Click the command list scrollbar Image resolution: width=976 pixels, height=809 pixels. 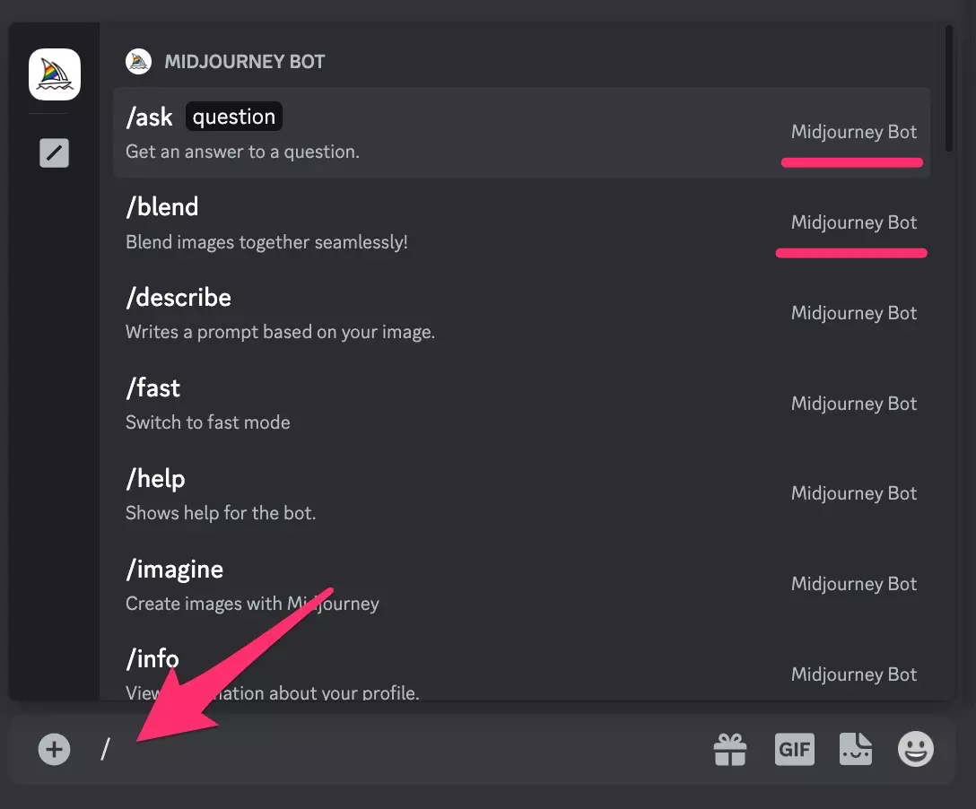(x=948, y=89)
